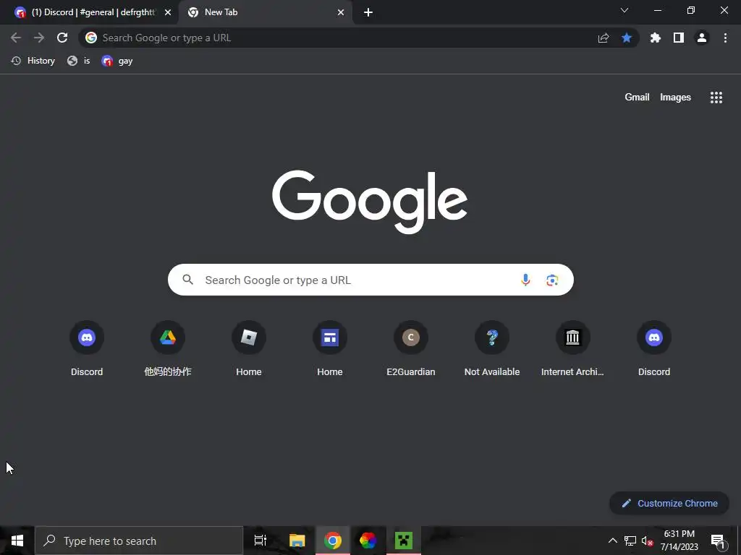
Task: Show hidden system tray icons chevron
Action: 612,541
